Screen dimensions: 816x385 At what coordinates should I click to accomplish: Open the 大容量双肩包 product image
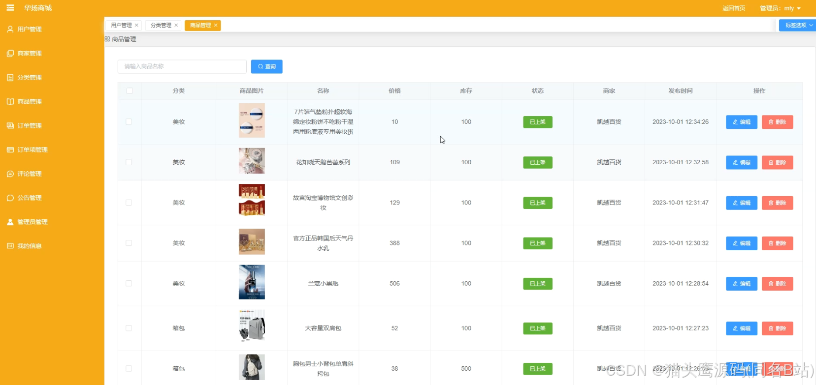[x=252, y=326]
